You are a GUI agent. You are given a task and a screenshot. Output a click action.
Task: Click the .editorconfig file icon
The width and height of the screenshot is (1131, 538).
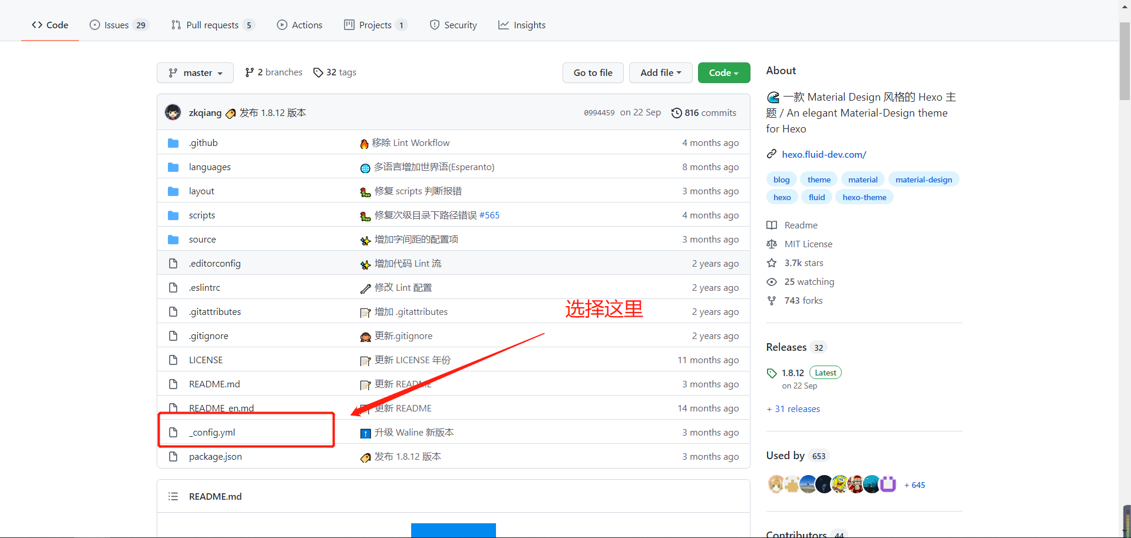tap(173, 263)
